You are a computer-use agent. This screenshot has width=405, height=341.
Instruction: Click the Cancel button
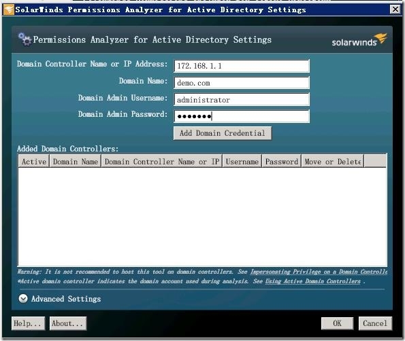tap(375, 323)
